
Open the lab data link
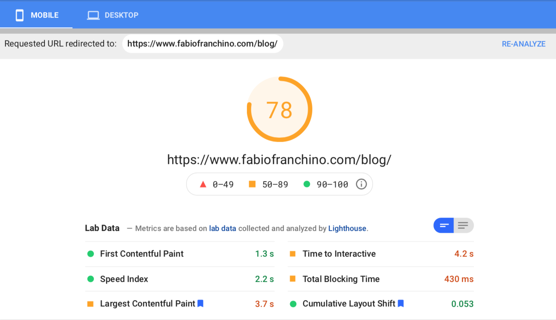point(222,229)
